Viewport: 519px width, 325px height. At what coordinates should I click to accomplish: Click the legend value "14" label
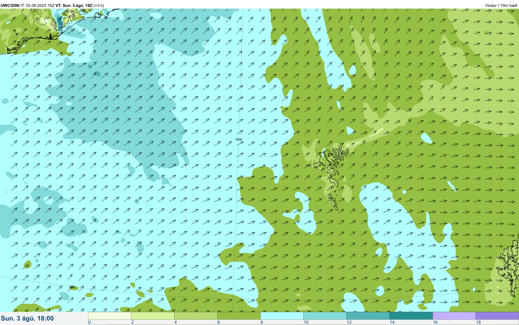coord(392,323)
